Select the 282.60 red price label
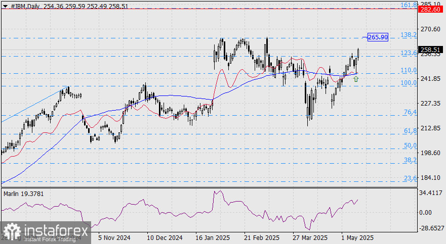Image resolution: width=446 pixels, height=244 pixels. [430, 10]
